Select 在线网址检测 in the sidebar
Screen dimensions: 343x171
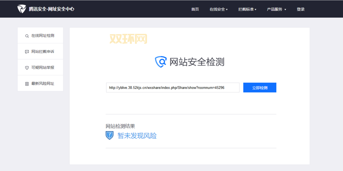(40, 36)
